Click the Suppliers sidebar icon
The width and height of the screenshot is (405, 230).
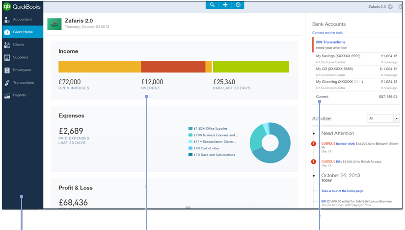pyautogui.click(x=7, y=57)
